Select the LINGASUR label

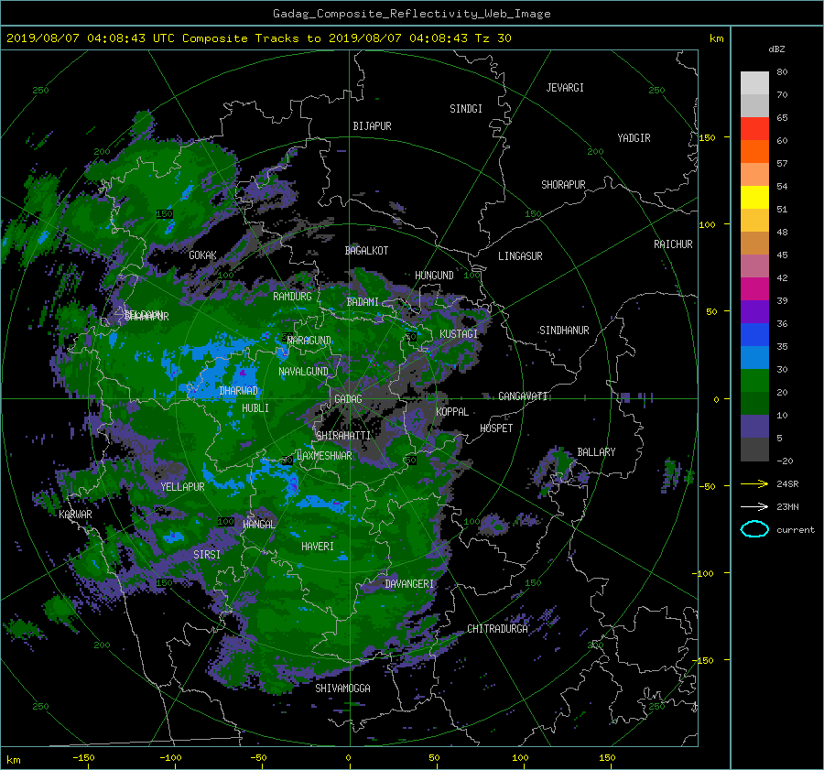pyautogui.click(x=520, y=256)
